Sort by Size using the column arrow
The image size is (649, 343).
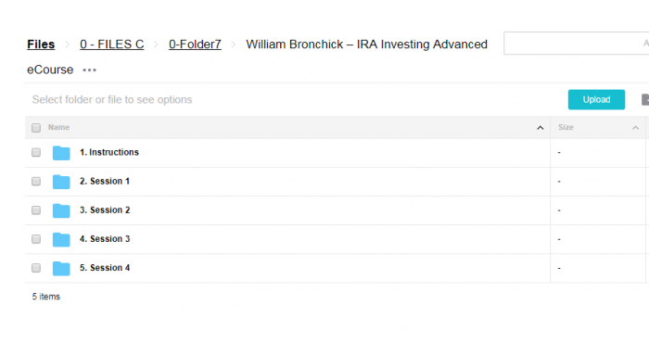[635, 127]
